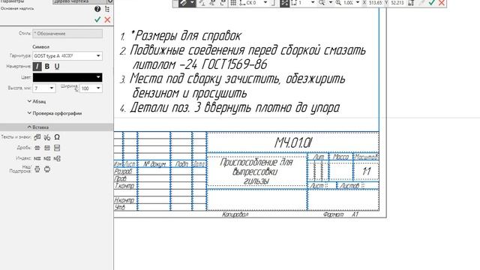Insert special sign icon with check and fraction
480x270 pixels.
tap(46, 137)
